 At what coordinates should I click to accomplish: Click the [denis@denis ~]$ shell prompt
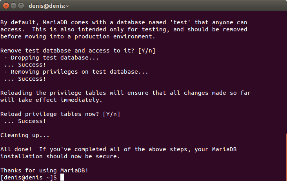(x=29, y=177)
